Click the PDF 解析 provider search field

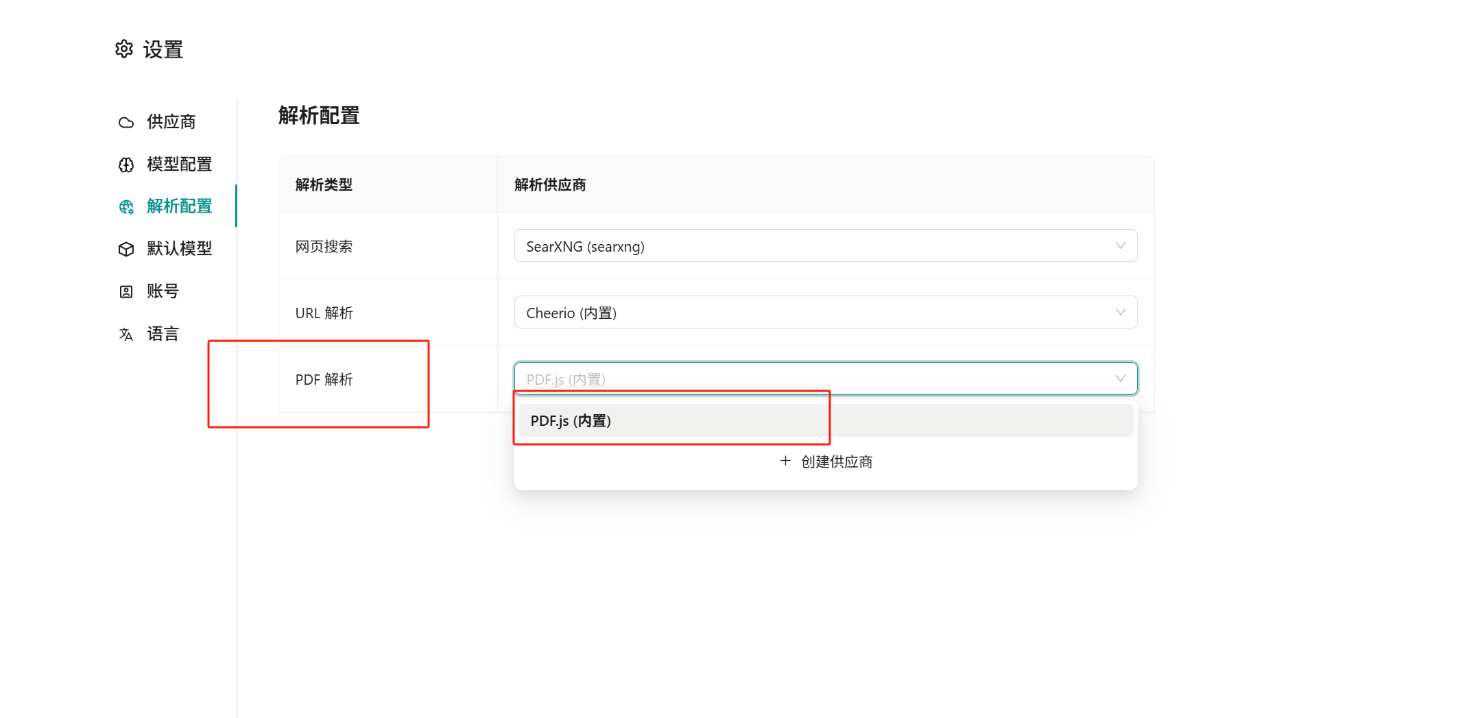(809, 379)
